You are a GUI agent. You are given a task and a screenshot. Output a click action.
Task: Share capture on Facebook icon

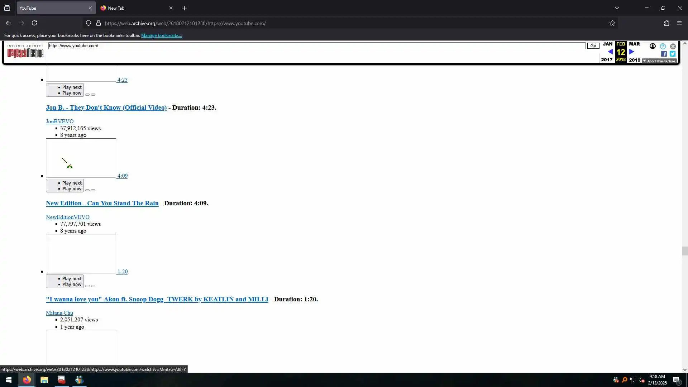[x=664, y=54]
